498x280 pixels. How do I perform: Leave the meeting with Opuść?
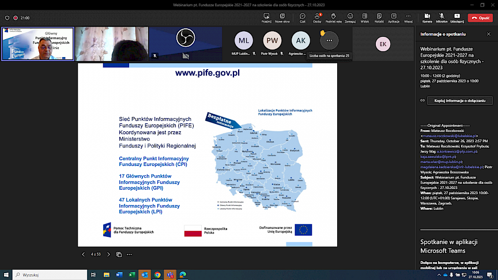pos(480,18)
